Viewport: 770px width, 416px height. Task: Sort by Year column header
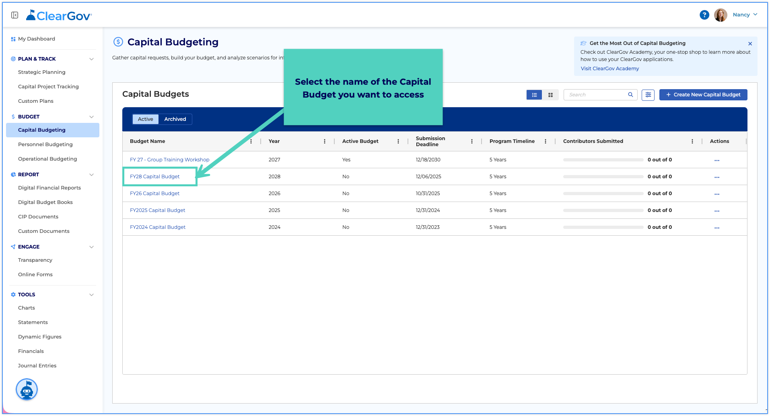[274, 141]
